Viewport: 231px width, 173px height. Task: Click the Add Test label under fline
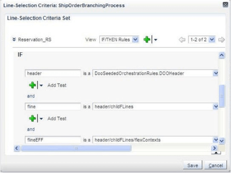point(57,118)
